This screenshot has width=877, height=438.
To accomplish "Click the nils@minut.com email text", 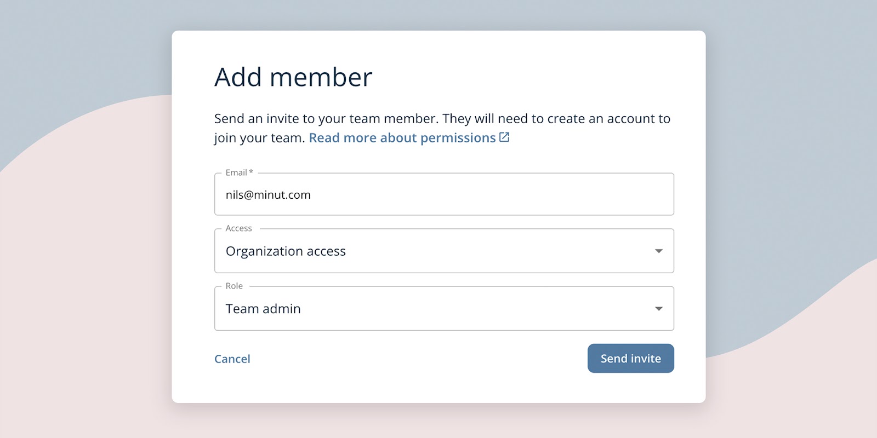I will [x=268, y=195].
